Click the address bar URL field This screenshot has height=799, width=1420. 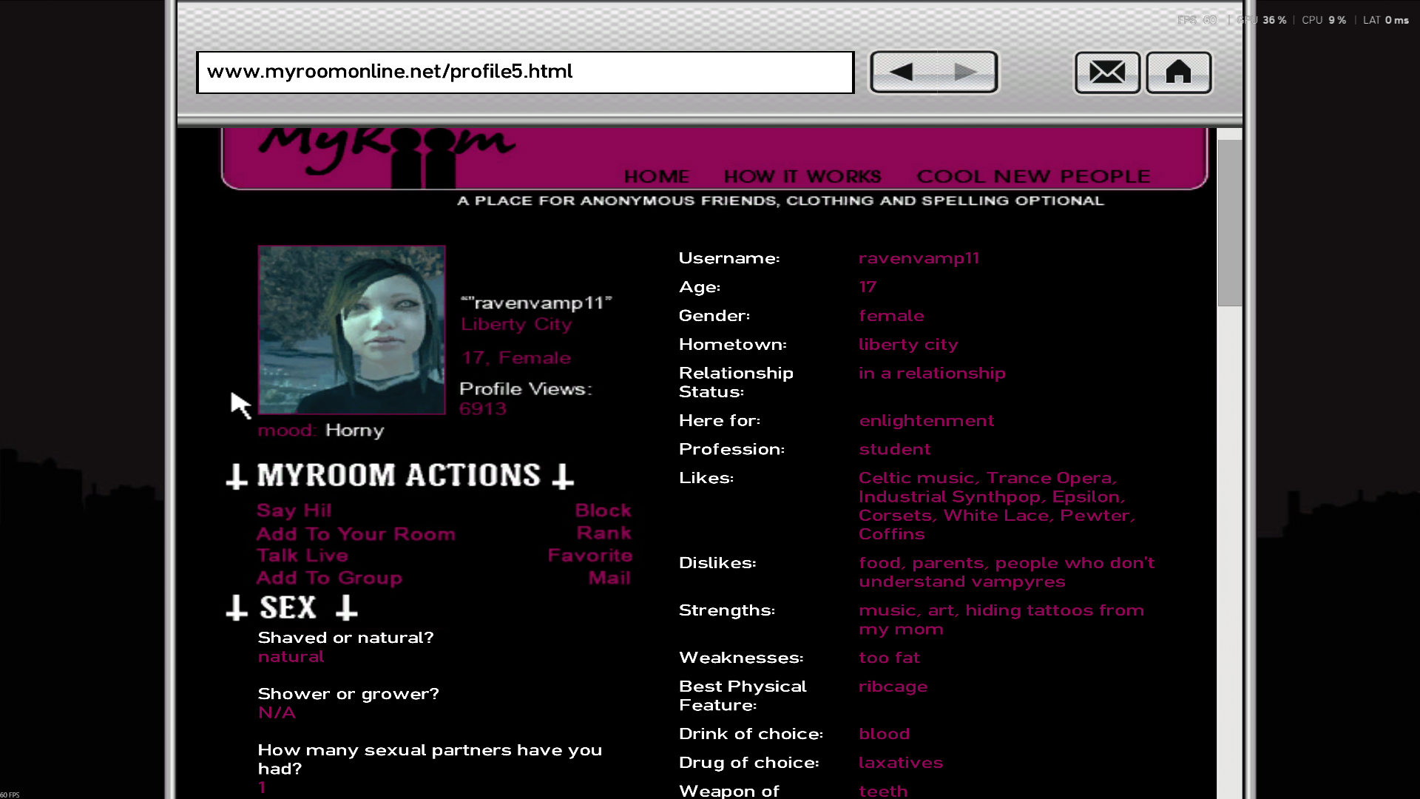(x=525, y=72)
